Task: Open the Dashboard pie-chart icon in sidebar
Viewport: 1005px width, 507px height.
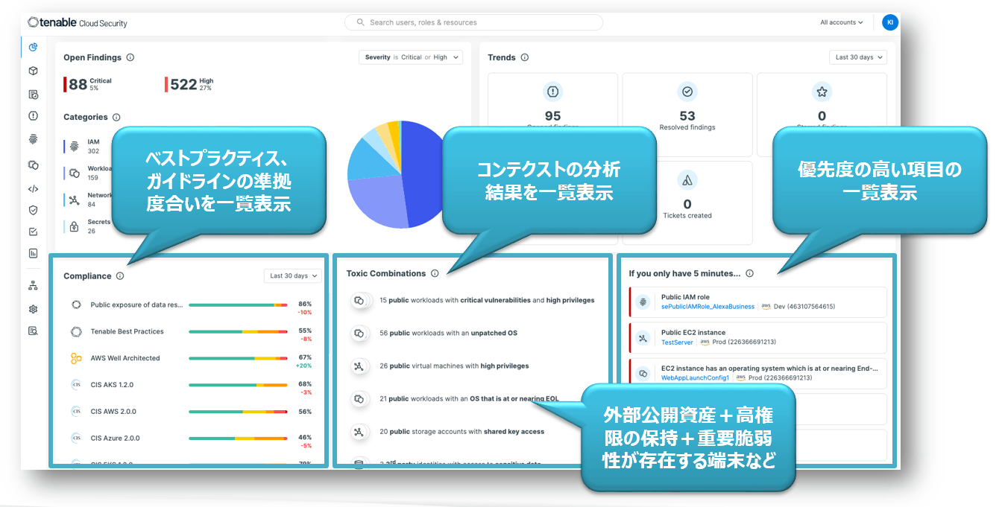Action: click(x=33, y=47)
